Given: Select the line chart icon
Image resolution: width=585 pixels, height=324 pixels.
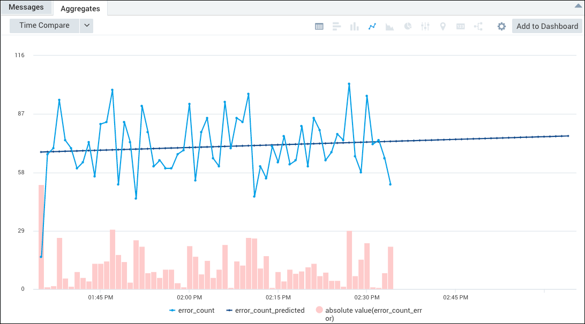Looking at the screenshot, I should point(372,26).
